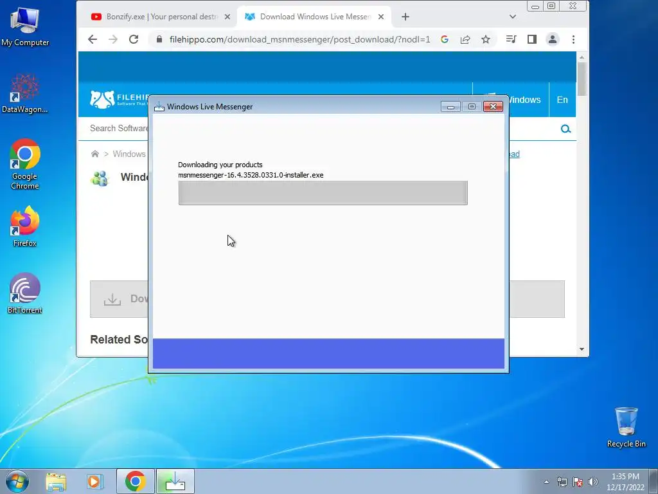Close the Download Windows Live Messenger tab
Image resolution: width=658 pixels, height=494 pixels.
tap(380, 17)
